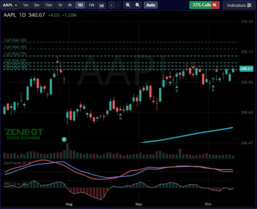Select the 1h timeframe
This screenshot has height=209, width=257.
click(x=60, y=5)
